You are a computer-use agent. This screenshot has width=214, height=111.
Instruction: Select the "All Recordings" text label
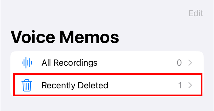(x=69, y=63)
